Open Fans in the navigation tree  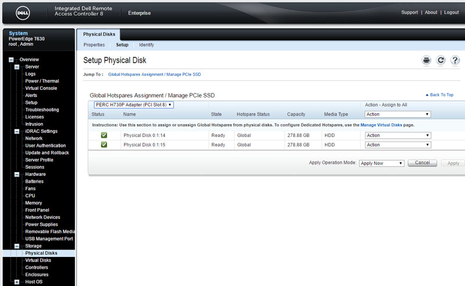click(x=30, y=189)
